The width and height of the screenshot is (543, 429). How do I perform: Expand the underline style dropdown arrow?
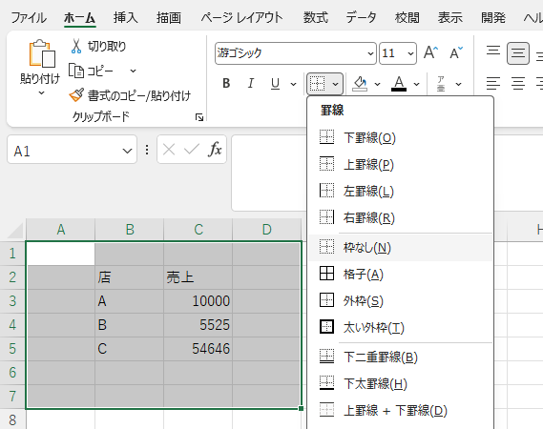(x=293, y=84)
